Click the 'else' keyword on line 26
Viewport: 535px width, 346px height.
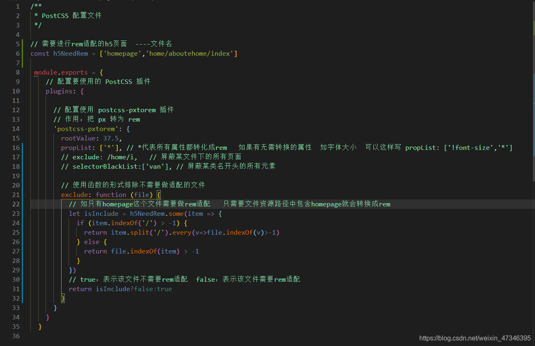(91, 242)
